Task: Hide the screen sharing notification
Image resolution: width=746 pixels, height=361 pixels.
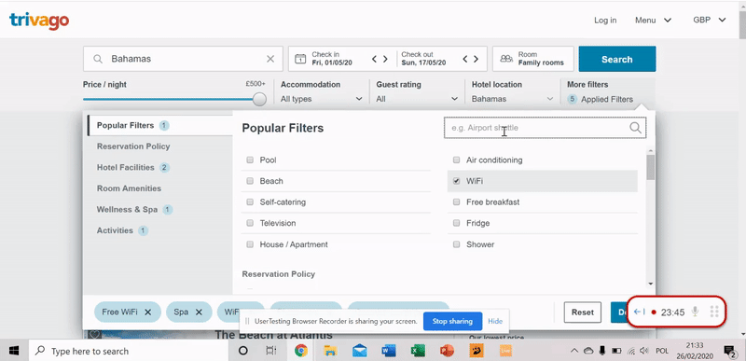Action: [495, 321]
